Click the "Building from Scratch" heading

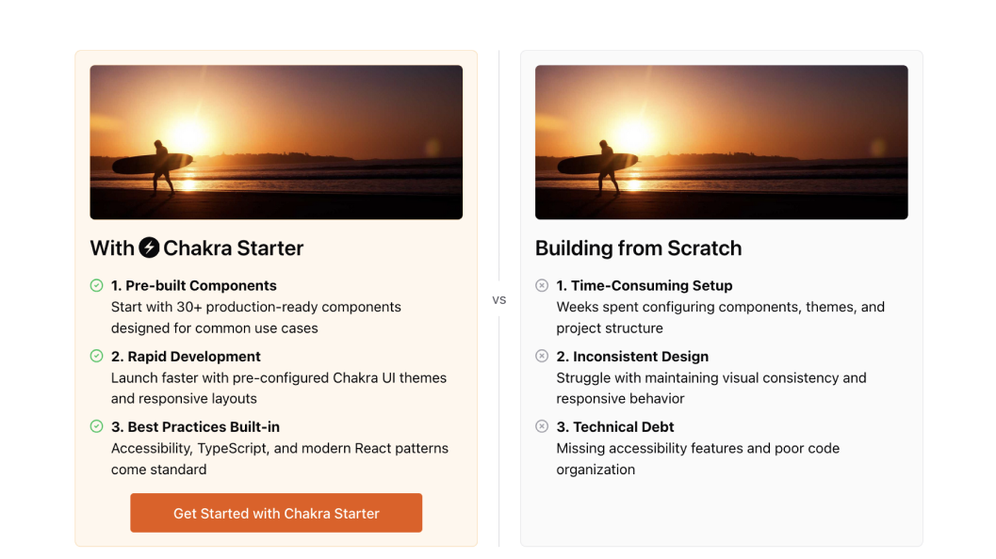pos(638,248)
